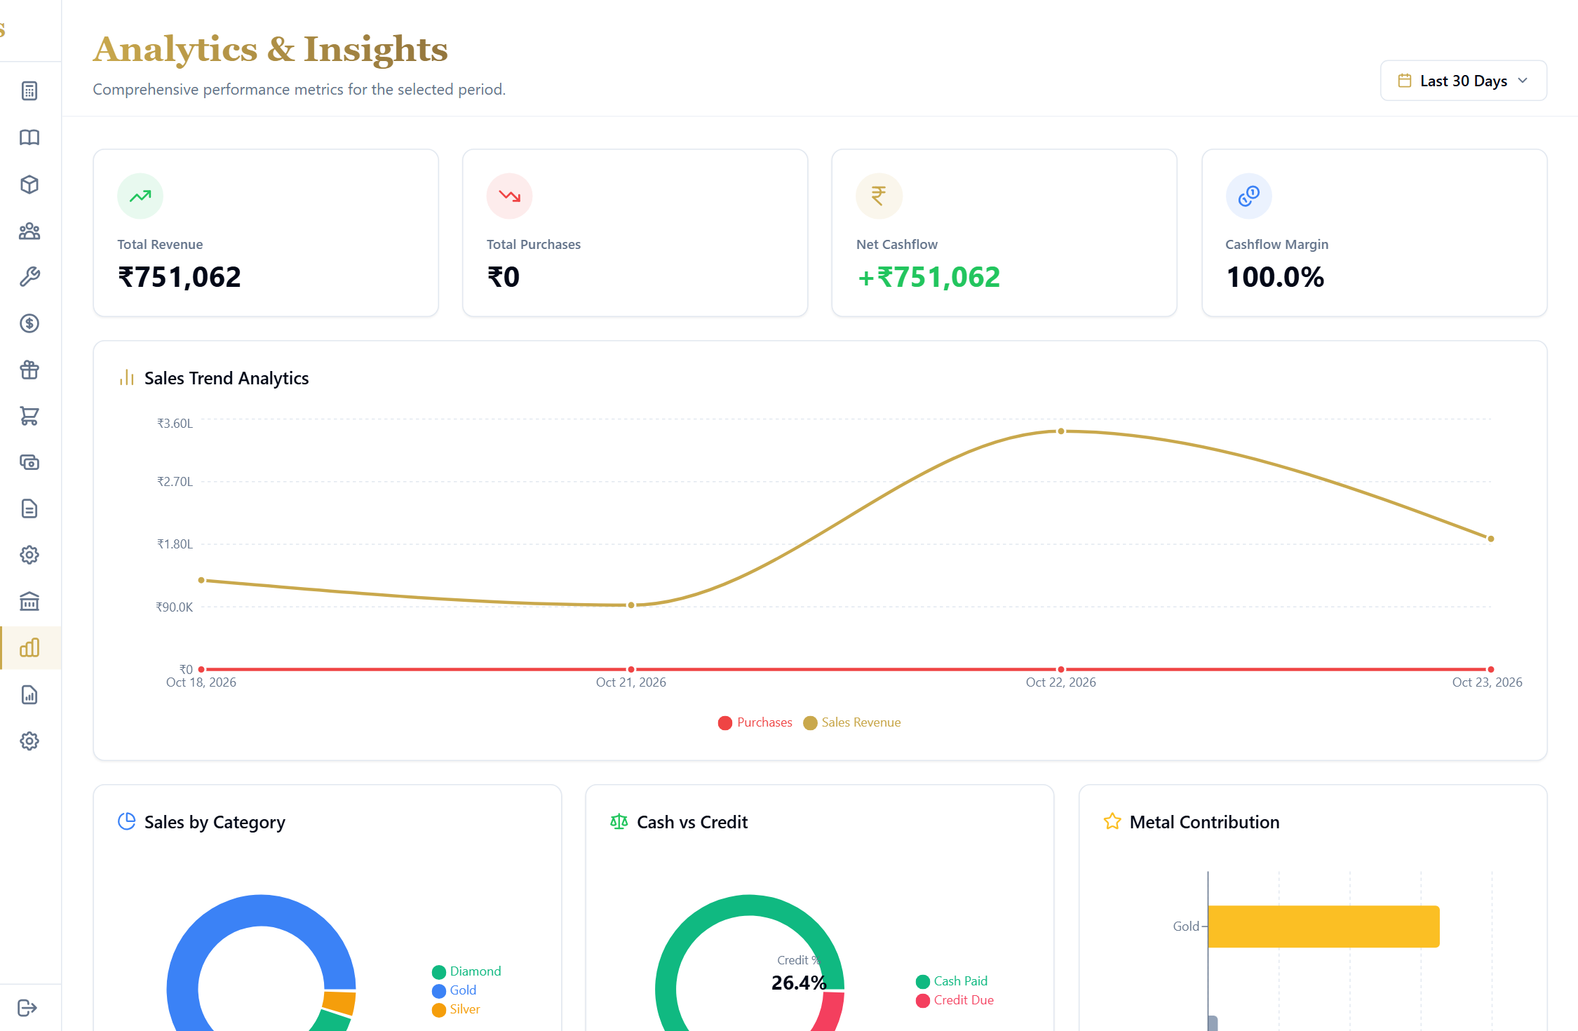Toggle Cash Paid legend entry

point(952,981)
